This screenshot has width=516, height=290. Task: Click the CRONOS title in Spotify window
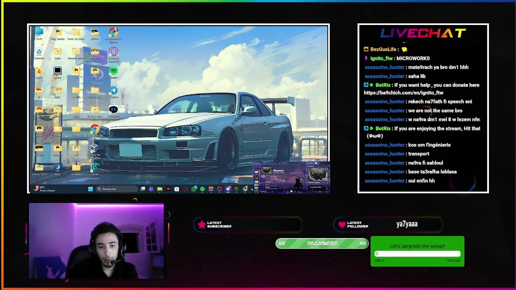(279, 171)
